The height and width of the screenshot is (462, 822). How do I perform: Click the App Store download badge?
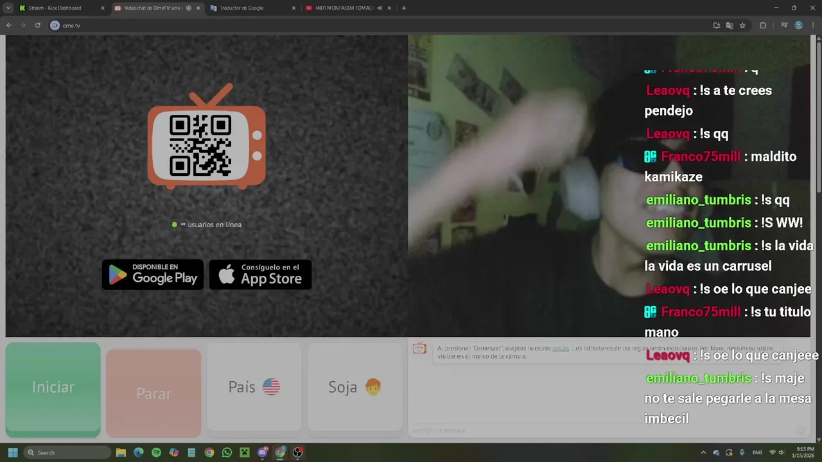tap(260, 274)
